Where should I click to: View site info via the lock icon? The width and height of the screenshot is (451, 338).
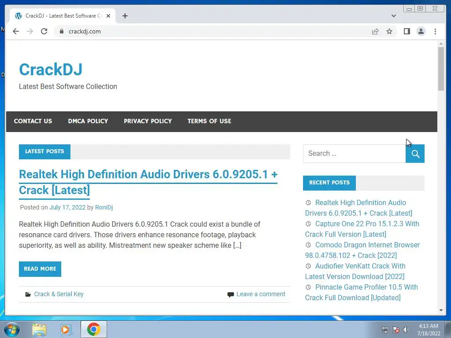tap(61, 31)
